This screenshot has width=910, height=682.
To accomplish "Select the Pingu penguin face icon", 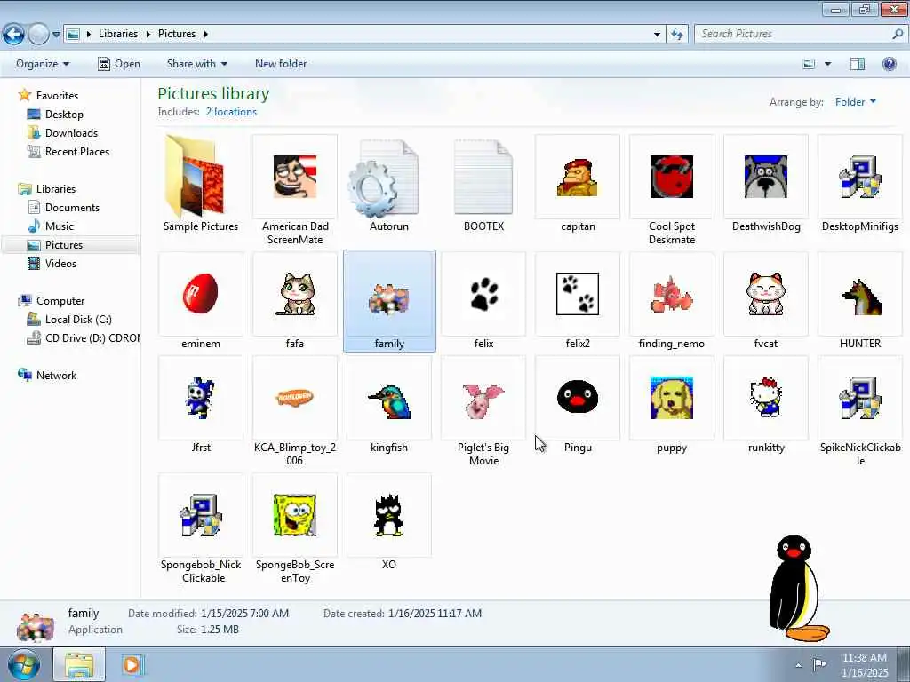I will (x=578, y=397).
